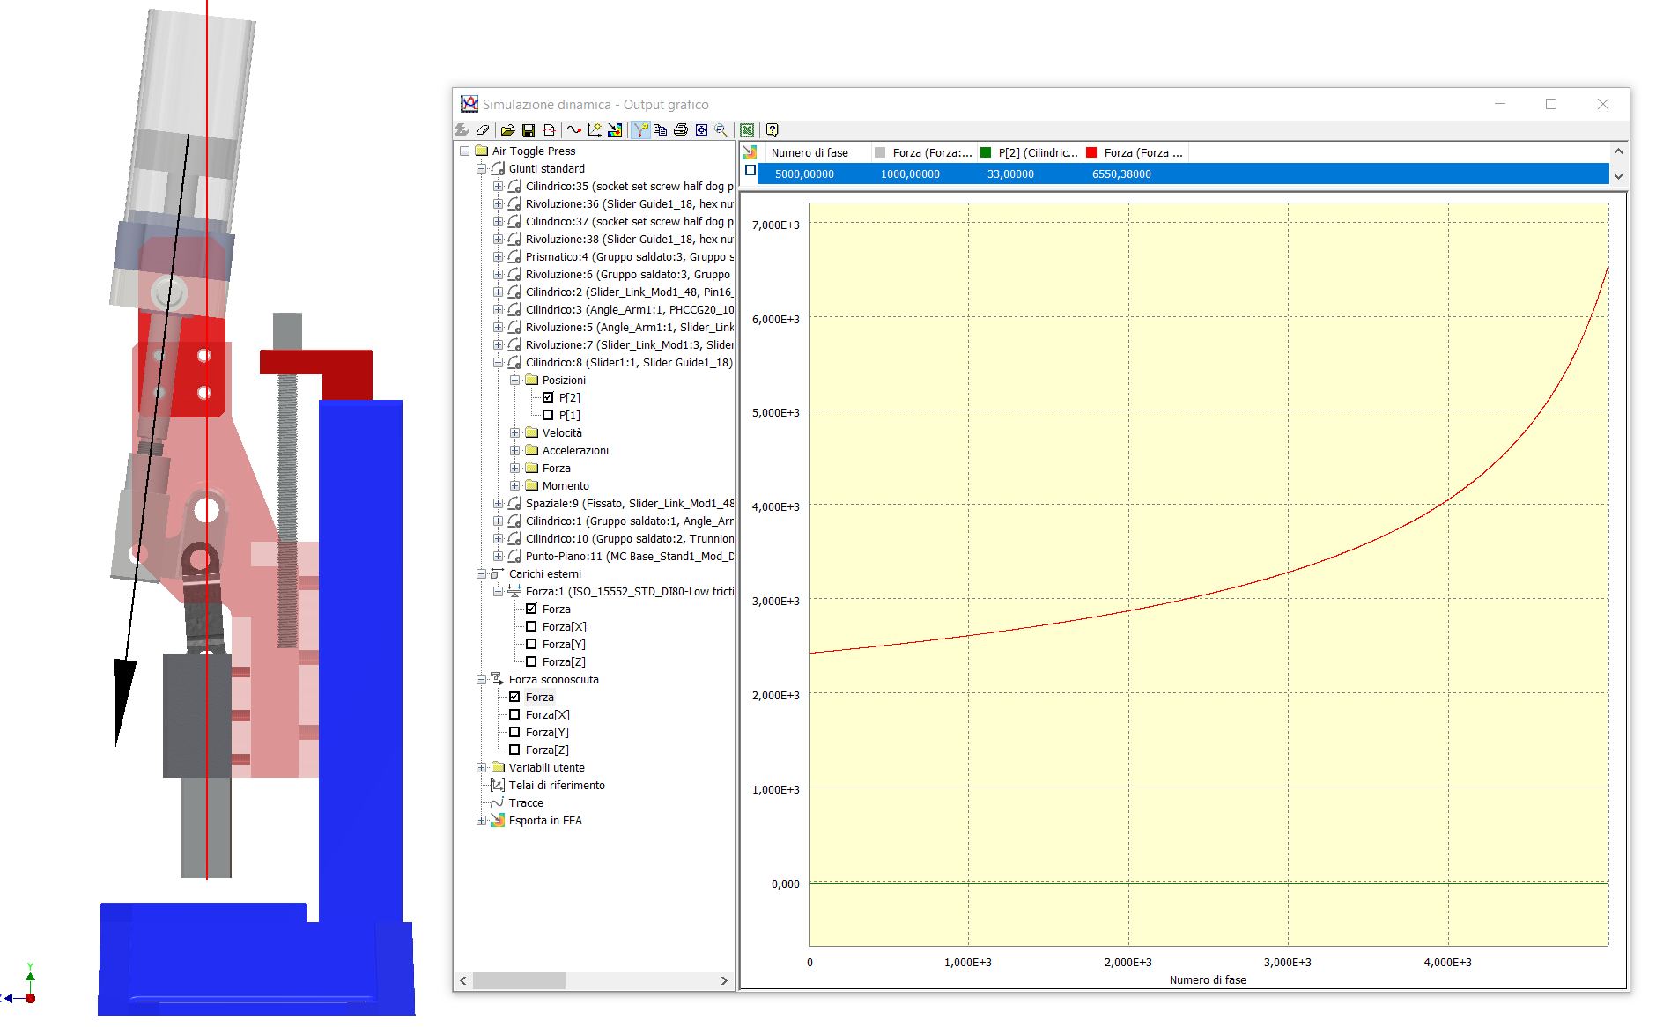Export data to Excel icon

pyautogui.click(x=747, y=129)
